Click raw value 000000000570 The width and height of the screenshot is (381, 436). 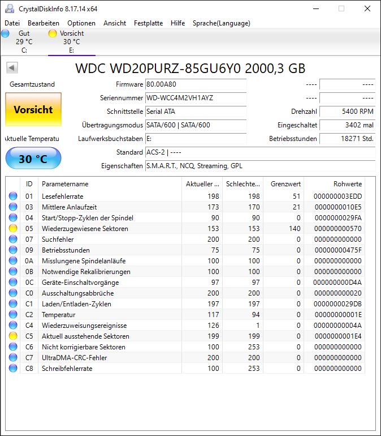tap(338, 229)
